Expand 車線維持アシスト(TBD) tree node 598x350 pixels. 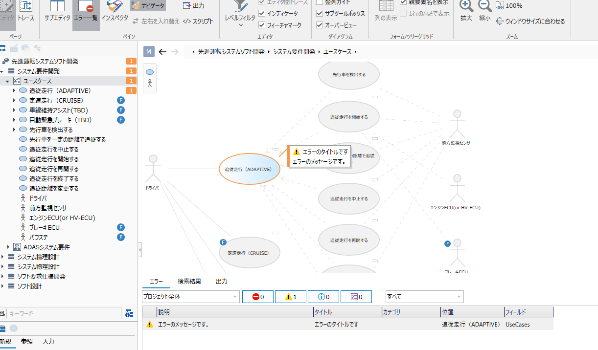(14, 110)
